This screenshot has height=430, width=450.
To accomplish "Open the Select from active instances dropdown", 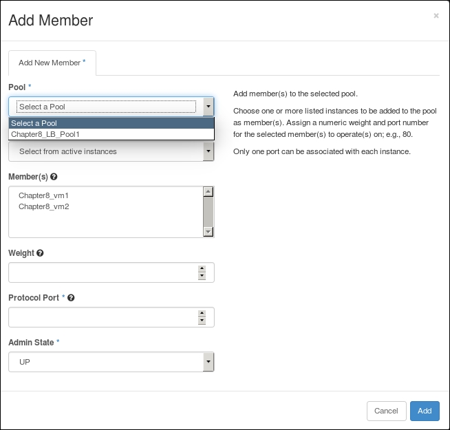I will 111,151.
